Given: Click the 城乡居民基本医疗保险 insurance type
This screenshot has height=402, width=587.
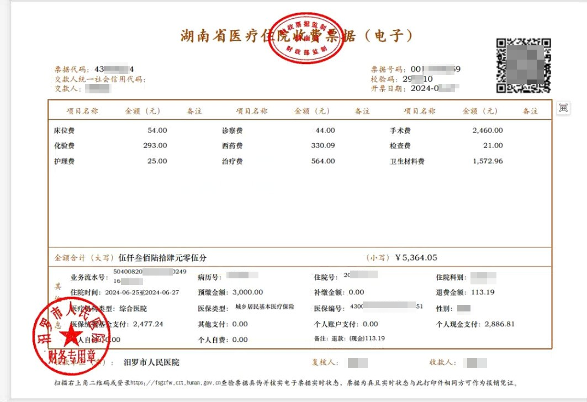Looking at the screenshot, I should pos(265,306).
